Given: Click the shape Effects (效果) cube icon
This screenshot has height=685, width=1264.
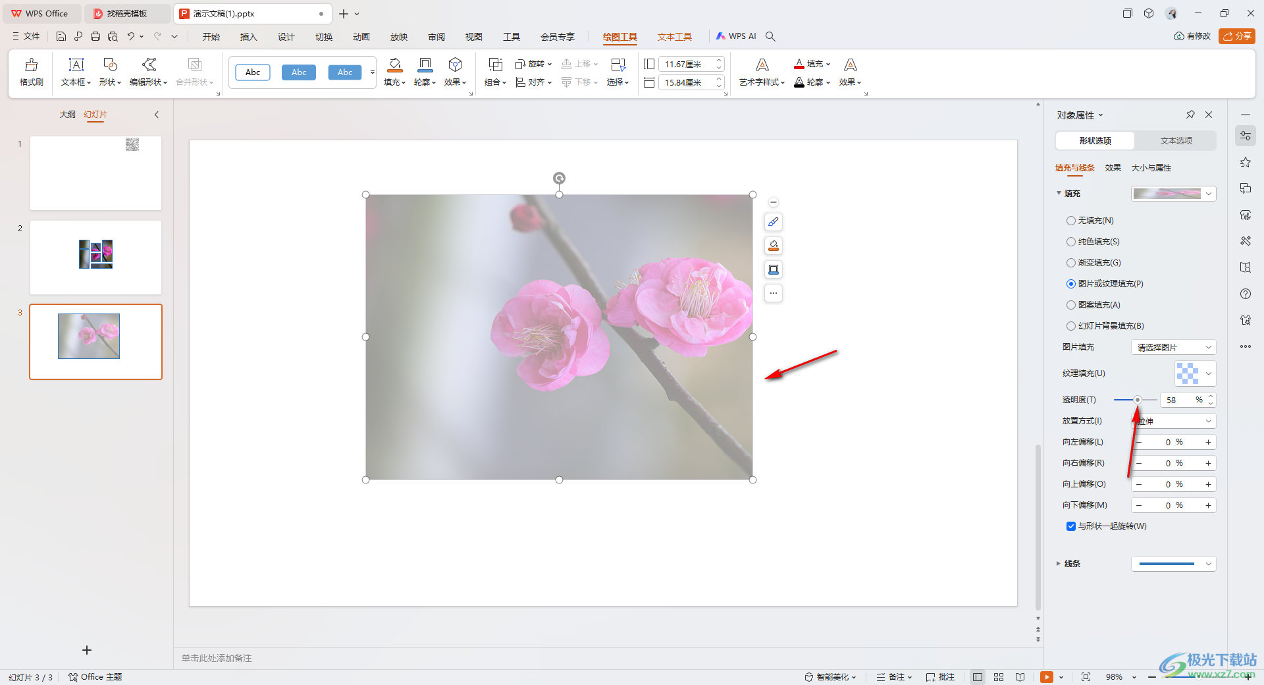Looking at the screenshot, I should pyautogui.click(x=455, y=65).
